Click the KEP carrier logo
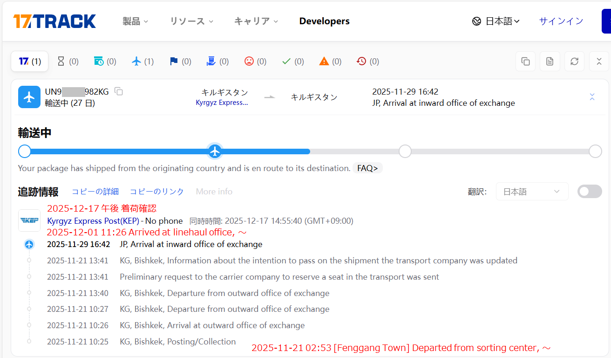This screenshot has width=611, height=358. point(29,220)
